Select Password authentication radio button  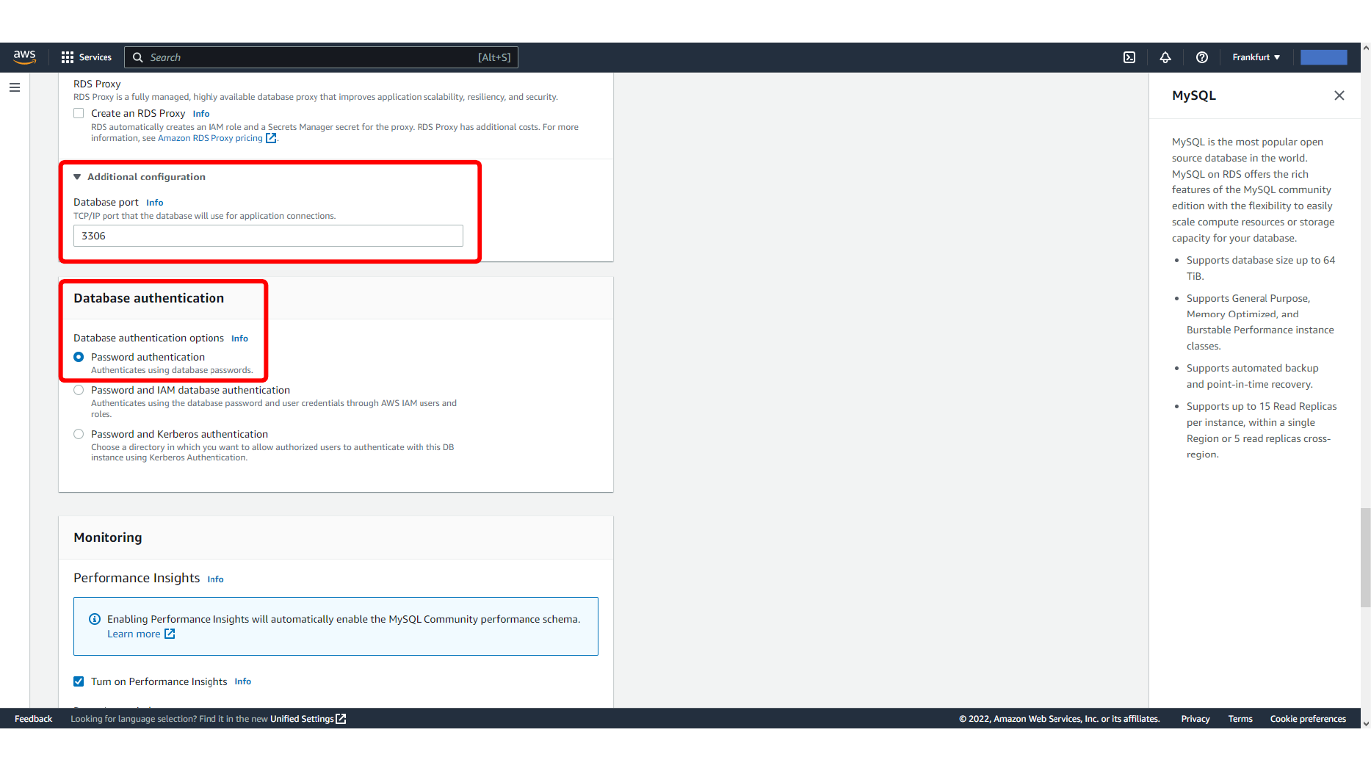point(79,357)
